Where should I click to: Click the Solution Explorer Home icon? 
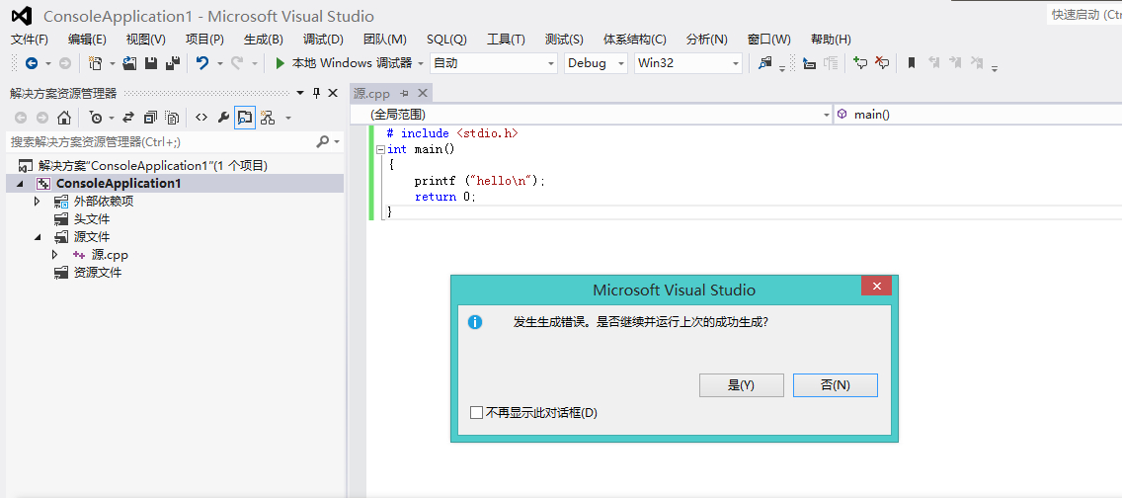coord(63,118)
